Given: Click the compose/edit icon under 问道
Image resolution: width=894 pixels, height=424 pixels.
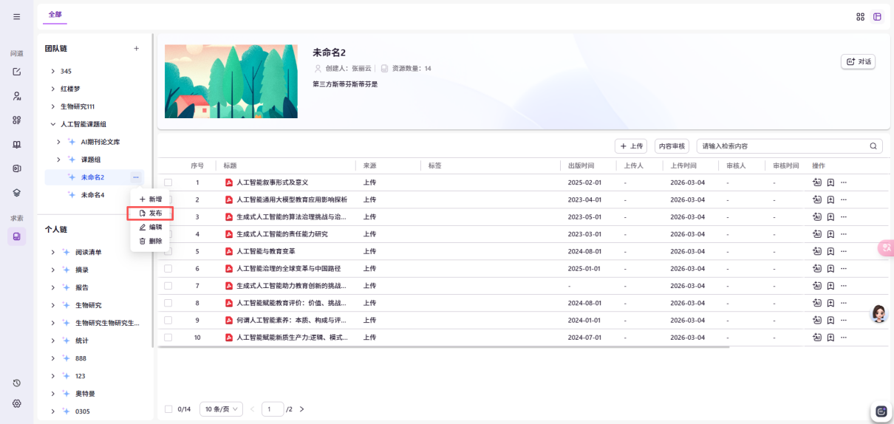Looking at the screenshot, I should click(x=16, y=72).
